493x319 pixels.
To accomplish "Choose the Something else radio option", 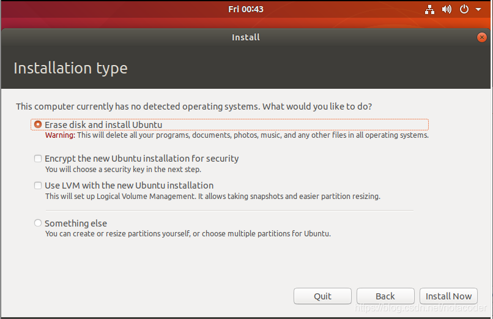I will tap(38, 223).
